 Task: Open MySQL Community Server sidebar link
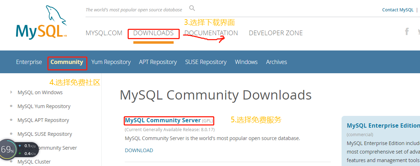click(58, 148)
